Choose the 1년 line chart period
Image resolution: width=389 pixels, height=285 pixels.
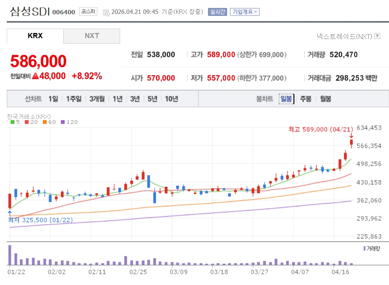[x=117, y=99]
